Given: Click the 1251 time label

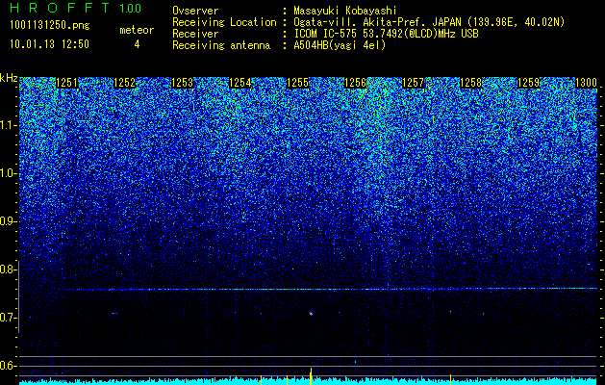Looking at the screenshot, I should pos(66,83).
